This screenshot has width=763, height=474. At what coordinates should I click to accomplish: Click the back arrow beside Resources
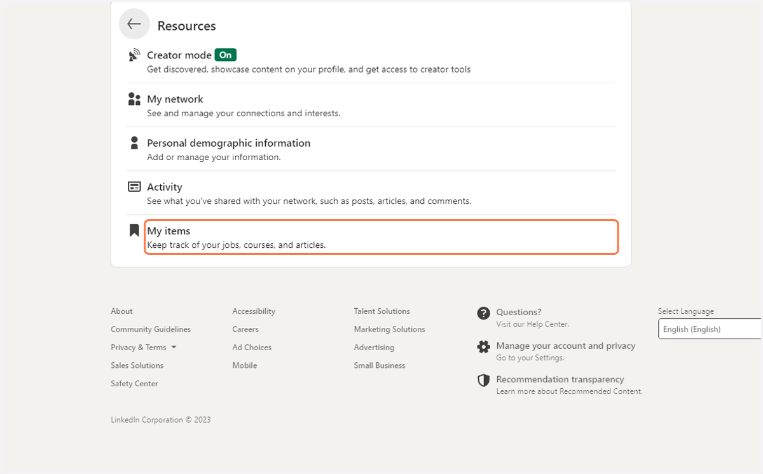(x=134, y=24)
